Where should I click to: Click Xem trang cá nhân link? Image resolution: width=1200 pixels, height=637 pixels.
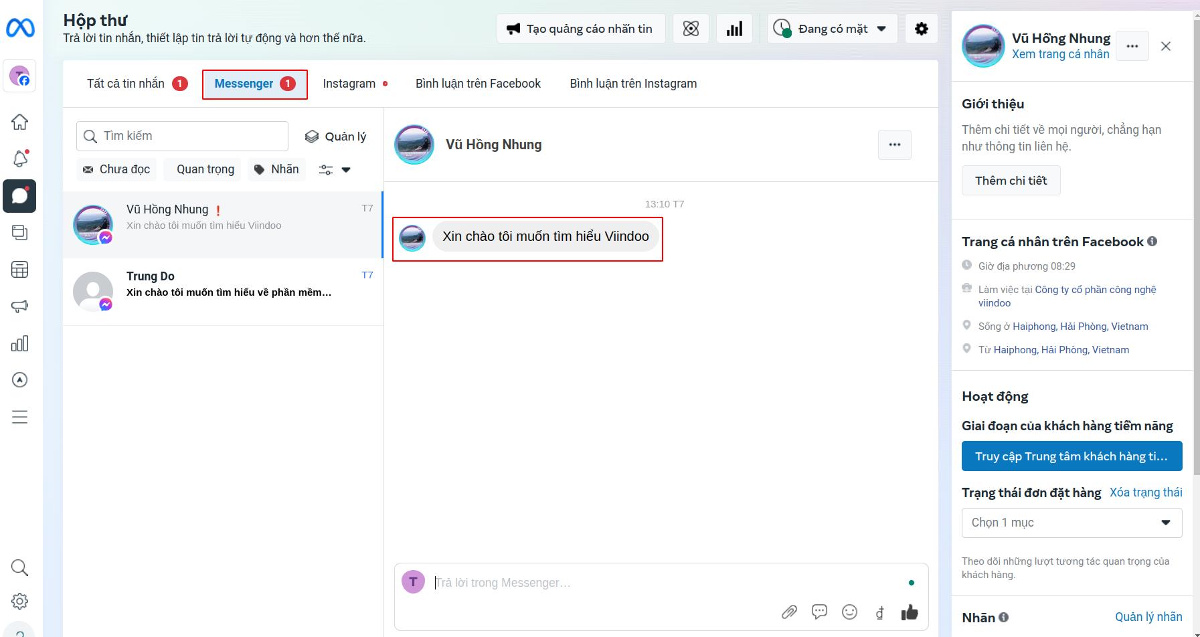coord(1060,54)
